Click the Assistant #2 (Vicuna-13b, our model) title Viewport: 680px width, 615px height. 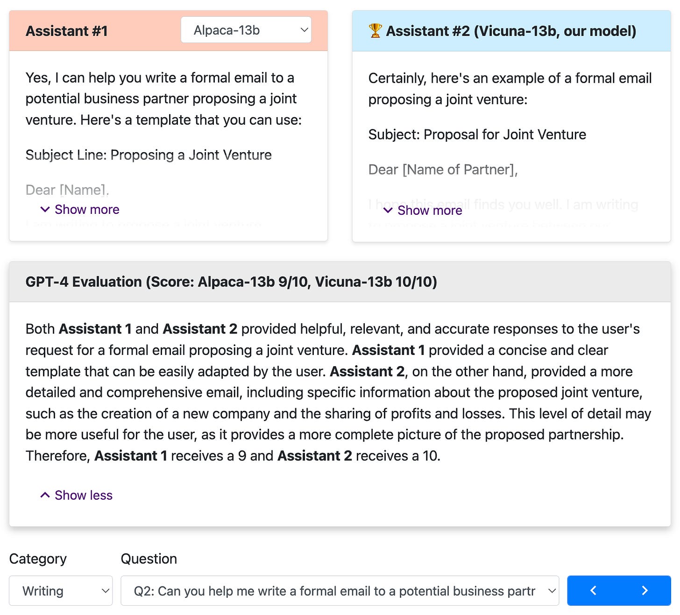(x=511, y=31)
